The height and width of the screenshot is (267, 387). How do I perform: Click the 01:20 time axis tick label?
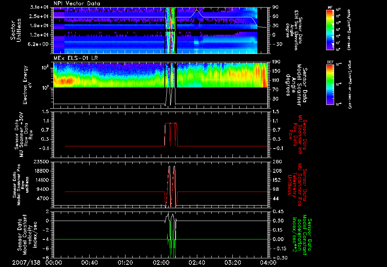click(125, 262)
